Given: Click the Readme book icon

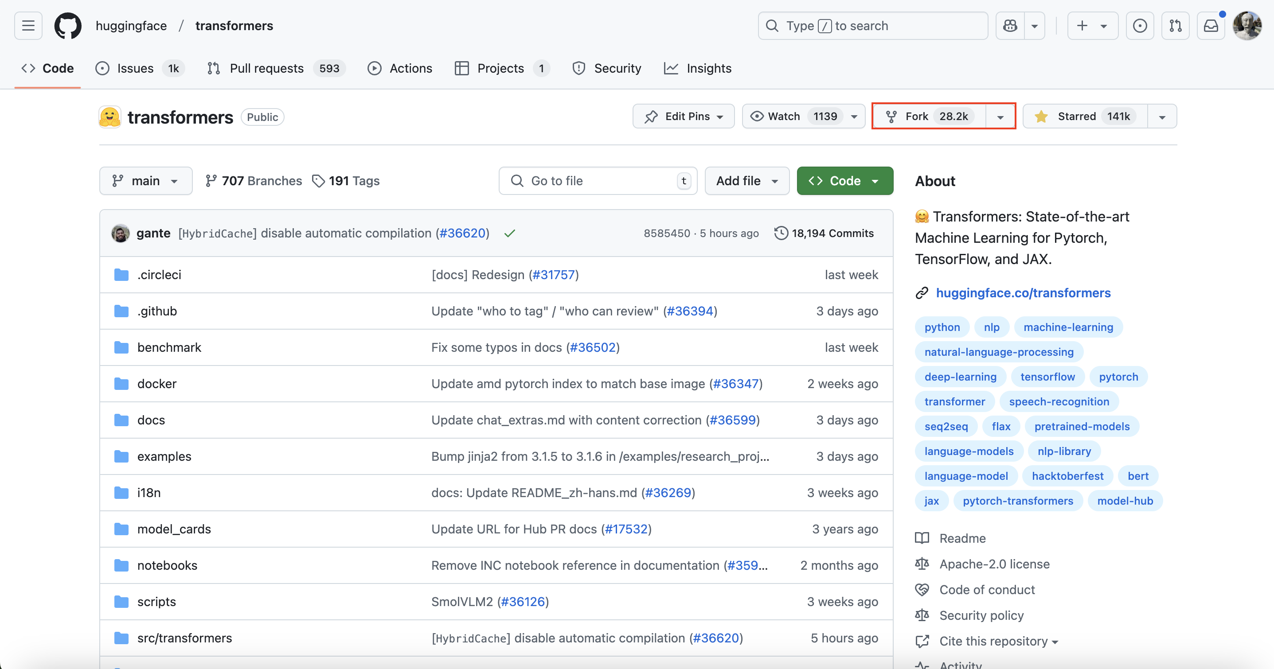Looking at the screenshot, I should coord(922,538).
